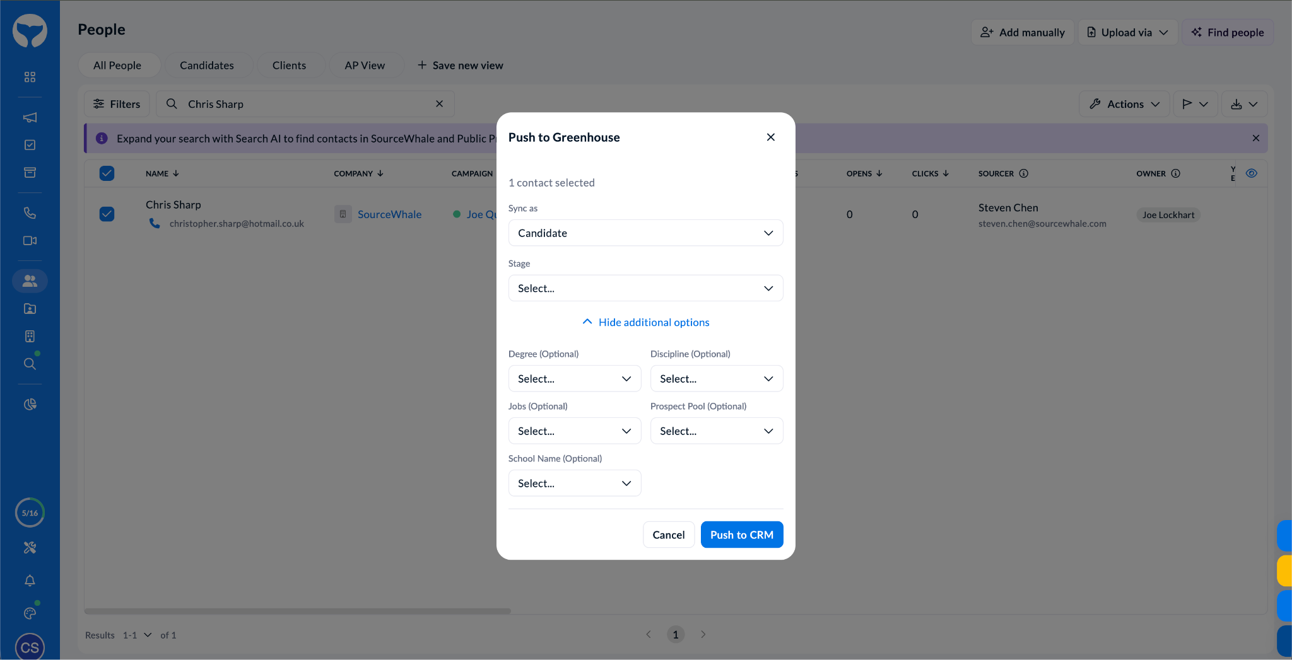Open the phone calls icon in sidebar
Image resolution: width=1292 pixels, height=660 pixels.
30,213
